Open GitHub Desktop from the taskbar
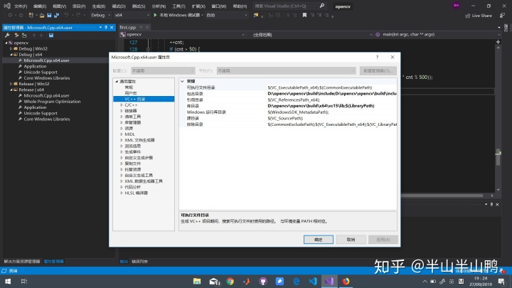 tap(263, 281)
